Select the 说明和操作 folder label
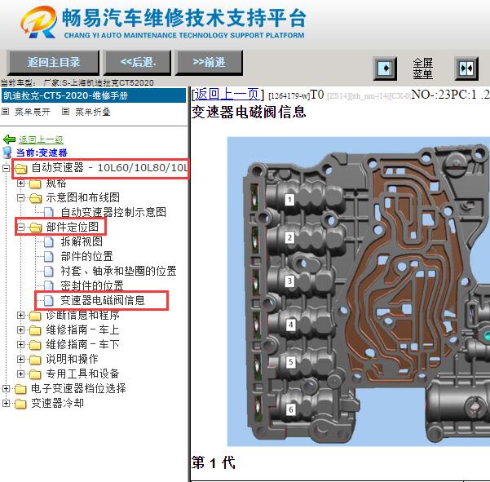The image size is (490, 482). click(x=73, y=359)
